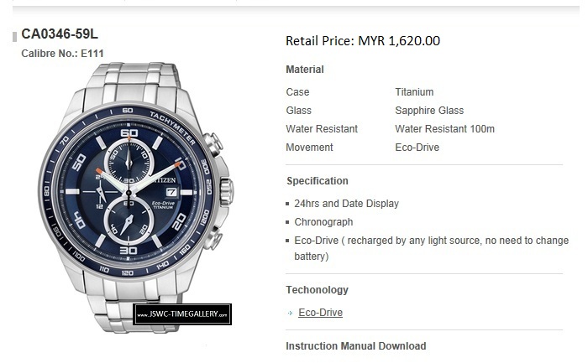Click the Instruction Manual Download heading
588x363 pixels.
tap(356, 346)
